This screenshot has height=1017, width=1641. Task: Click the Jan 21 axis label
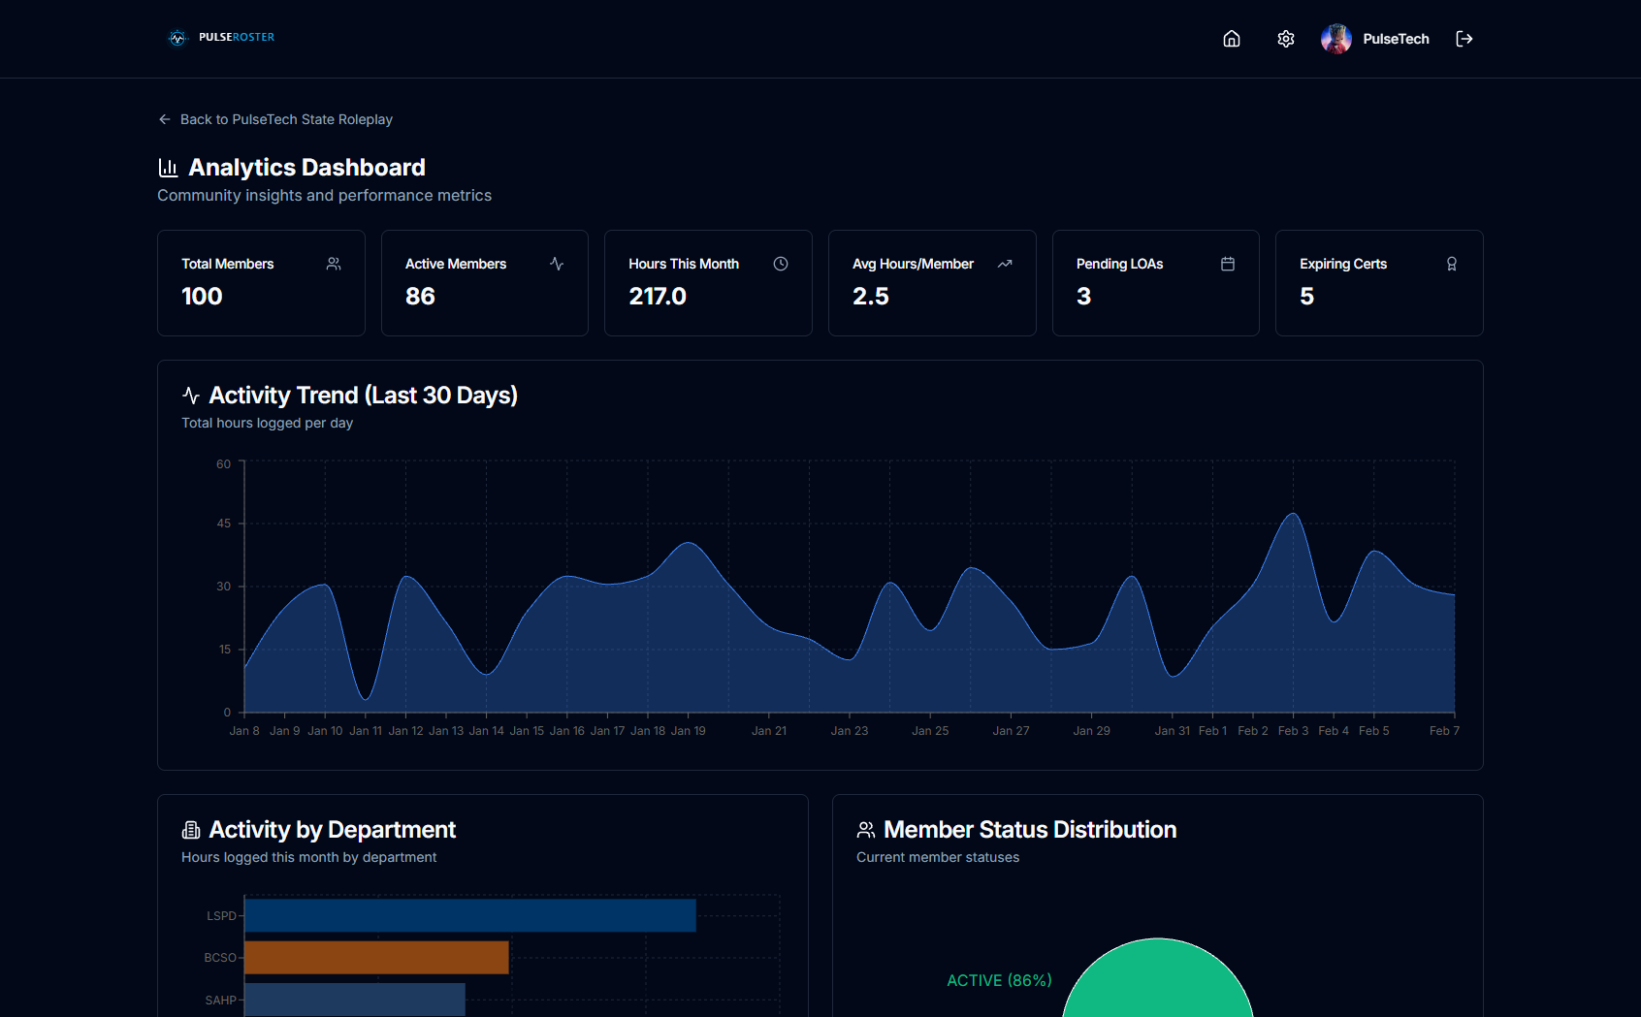[769, 731]
